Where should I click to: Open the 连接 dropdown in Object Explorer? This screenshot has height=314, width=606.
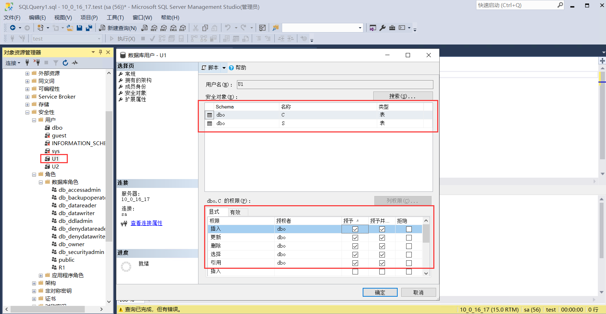13,63
